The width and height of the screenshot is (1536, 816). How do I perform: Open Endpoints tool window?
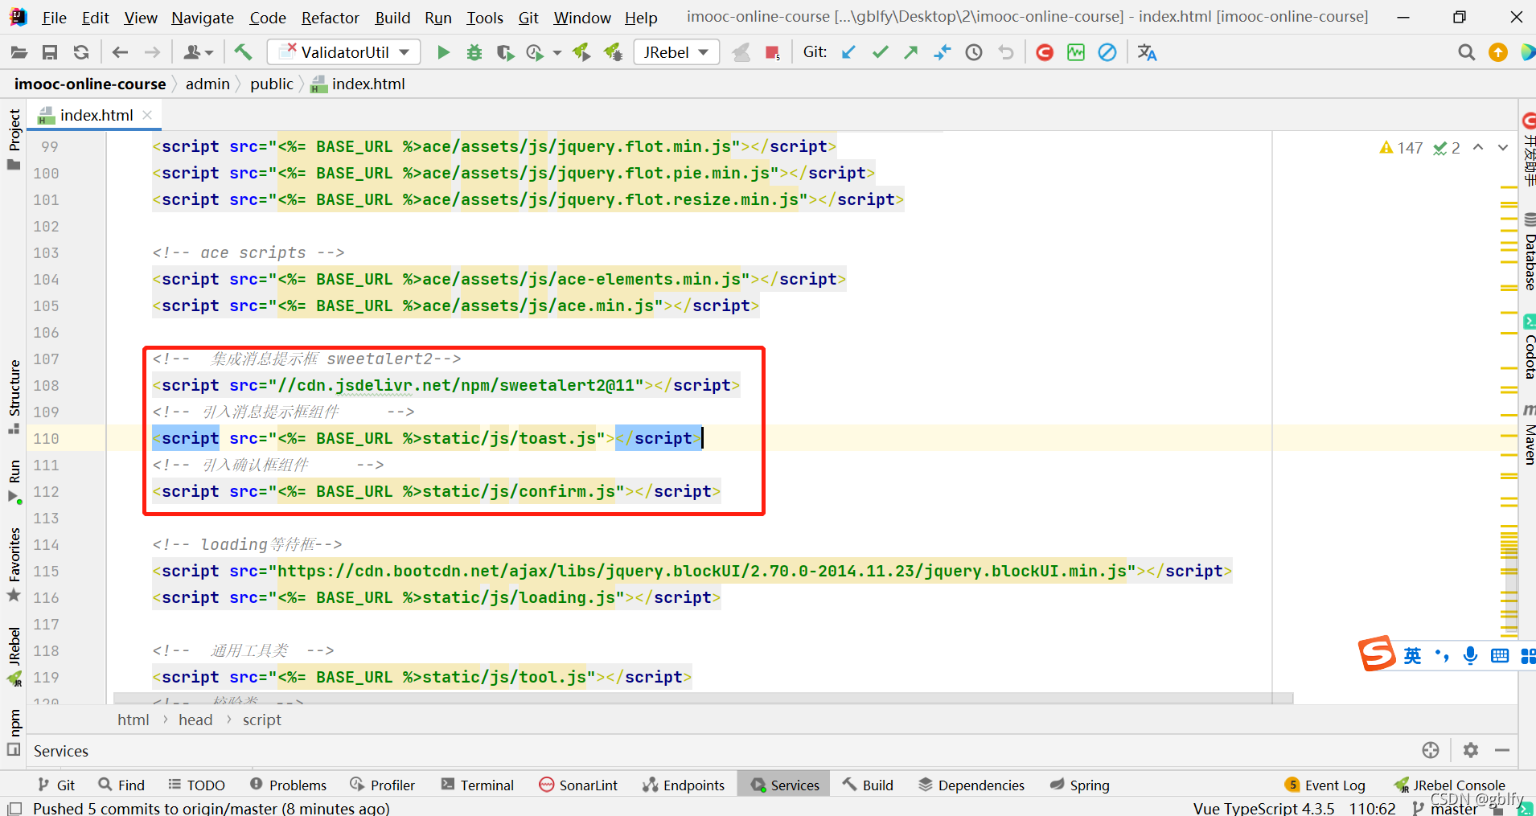coord(684,785)
